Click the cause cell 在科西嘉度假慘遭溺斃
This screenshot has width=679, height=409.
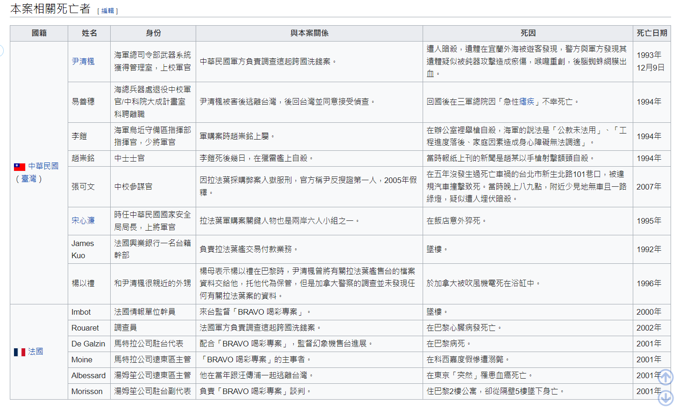[528, 360]
